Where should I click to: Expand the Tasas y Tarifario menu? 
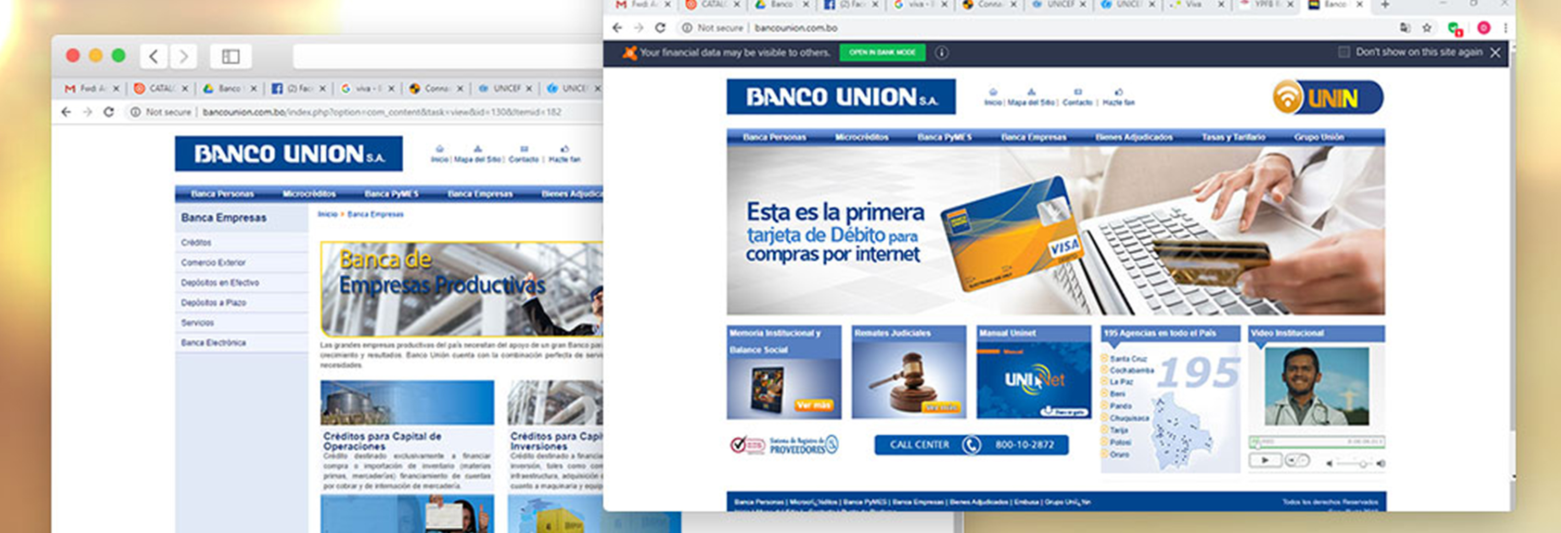(1233, 137)
